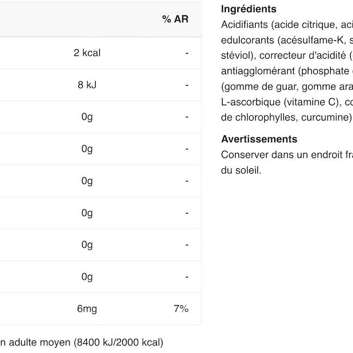Click the first 0g value under 8 kJ
Screen dimensions: 353x353
(87, 117)
